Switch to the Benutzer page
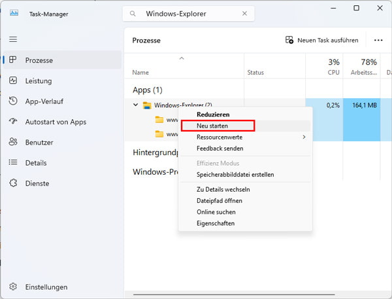Viewport: 392px width, 299px height. [62, 142]
